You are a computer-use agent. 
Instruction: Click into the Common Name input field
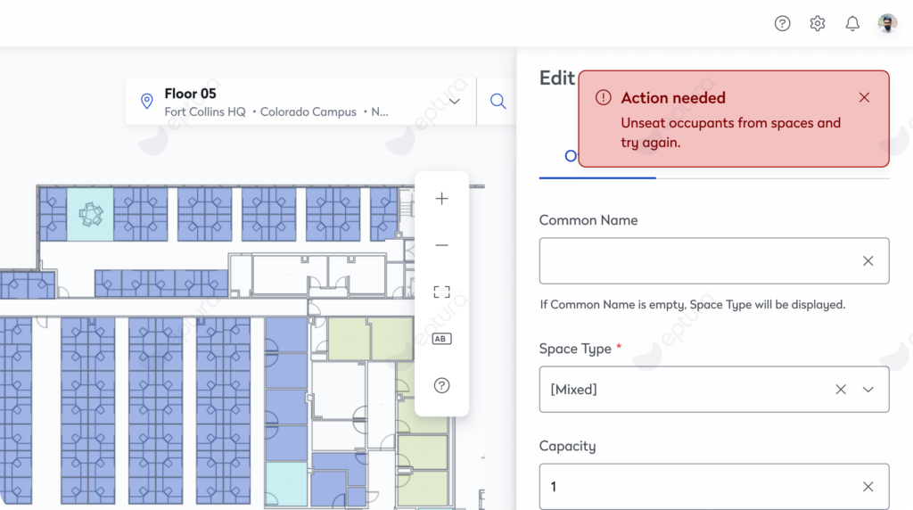pyautogui.click(x=695, y=261)
